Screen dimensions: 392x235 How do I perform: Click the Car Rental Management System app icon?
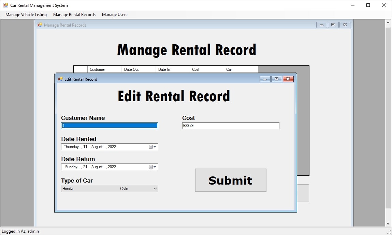6,5
